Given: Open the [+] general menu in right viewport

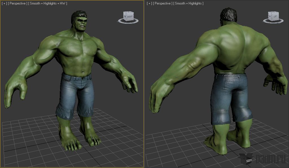Looking at the screenshot, I should (x=150, y=3).
